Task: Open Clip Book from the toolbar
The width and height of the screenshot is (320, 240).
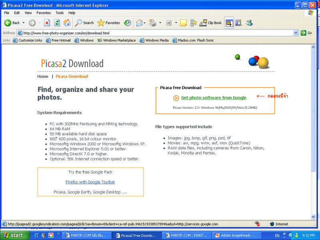Action: (x=210, y=23)
